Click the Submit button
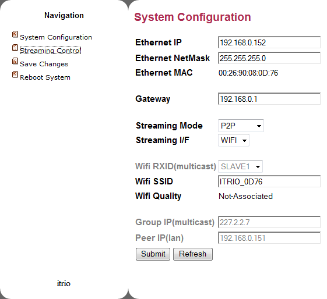Viewport: 327px width, 299px height. (x=153, y=254)
